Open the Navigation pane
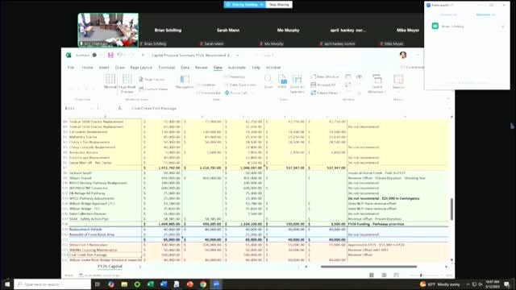 (185, 82)
